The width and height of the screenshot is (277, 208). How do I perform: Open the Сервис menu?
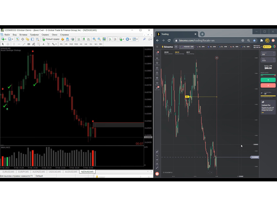tap(45, 35)
